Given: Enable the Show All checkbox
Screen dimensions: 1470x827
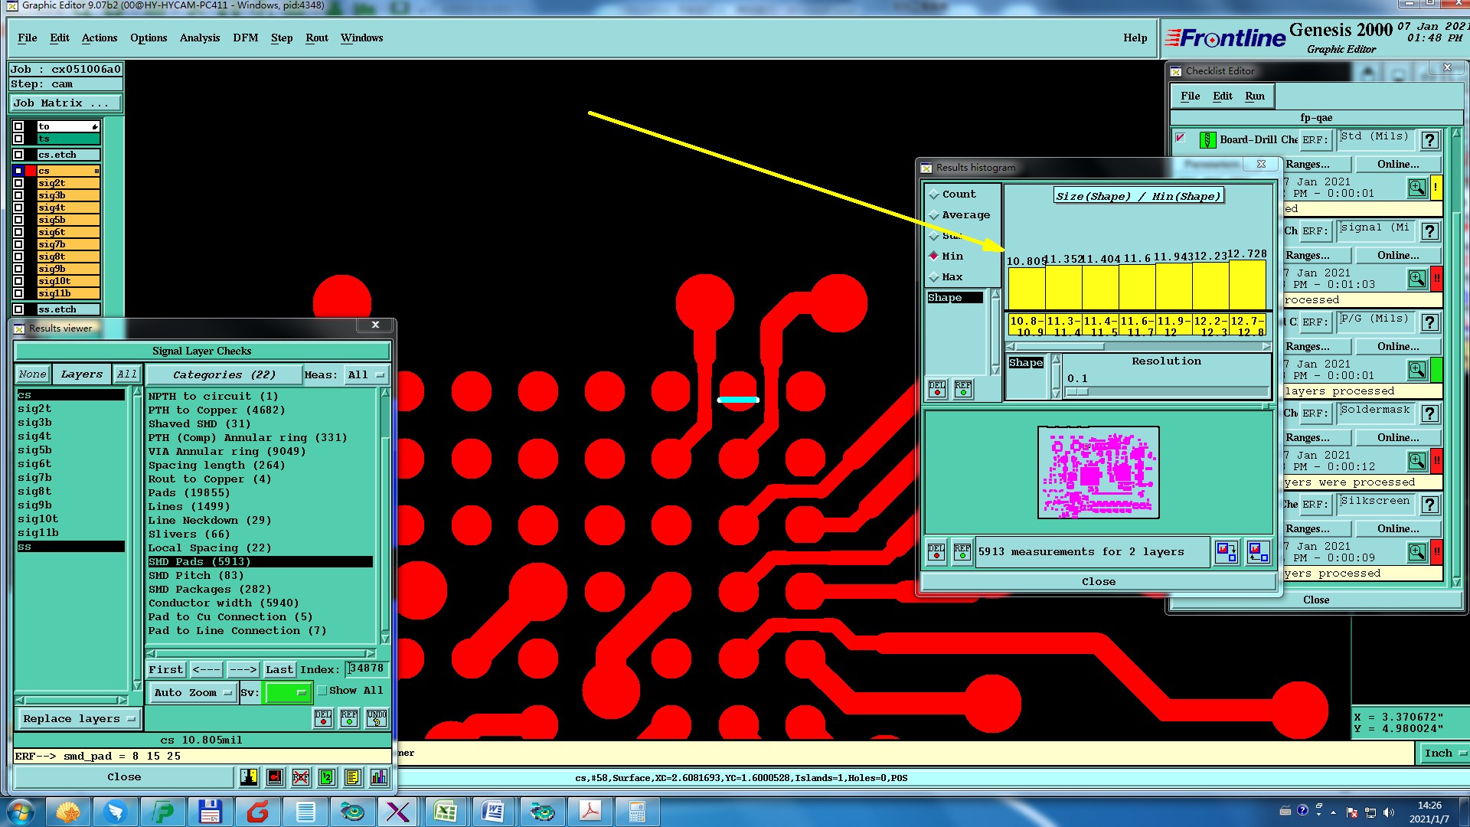Looking at the screenshot, I should tap(323, 691).
